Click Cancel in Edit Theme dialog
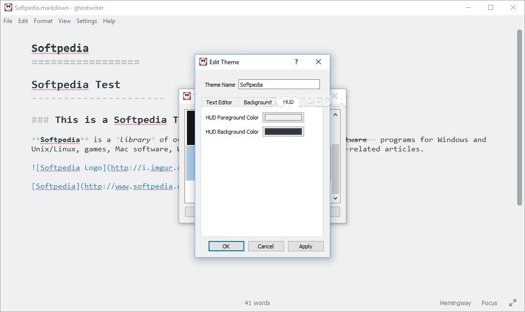The height and width of the screenshot is (312, 525). (x=266, y=246)
